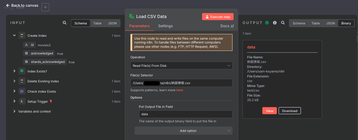
Task: Expand Variables and context
Action: tap(15, 111)
